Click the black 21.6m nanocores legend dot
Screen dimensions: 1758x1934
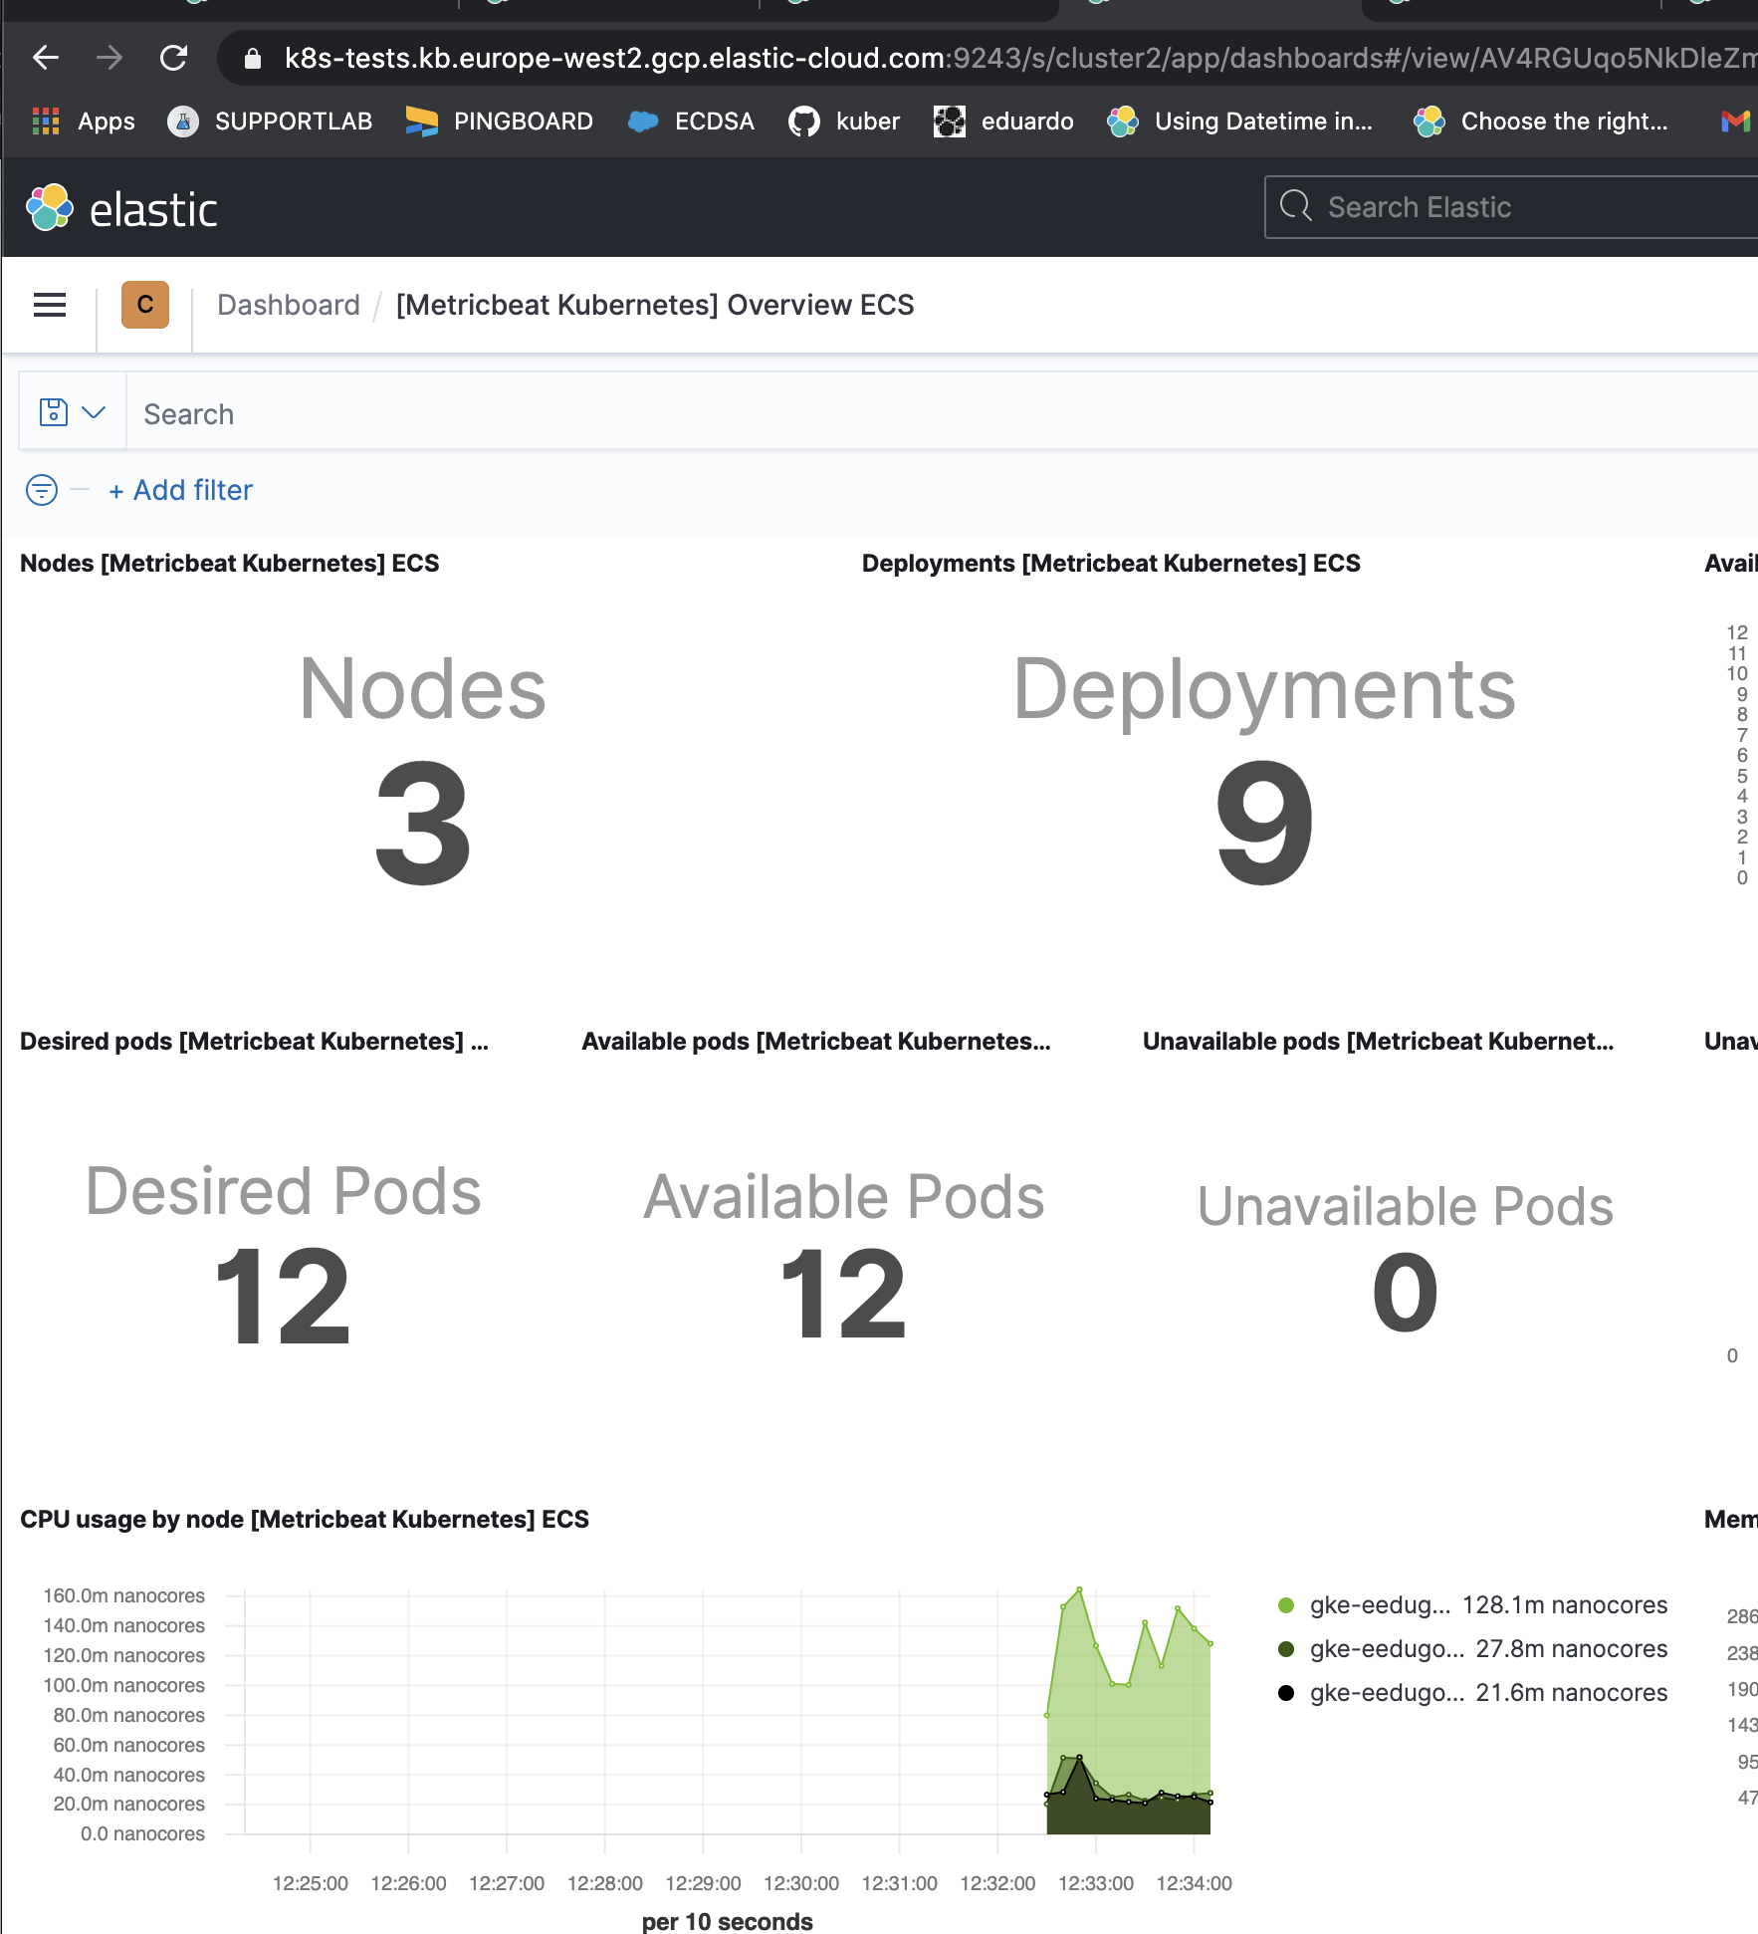point(1286,1692)
